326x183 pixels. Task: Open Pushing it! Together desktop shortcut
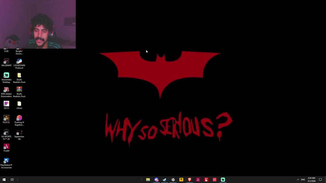tap(19, 120)
